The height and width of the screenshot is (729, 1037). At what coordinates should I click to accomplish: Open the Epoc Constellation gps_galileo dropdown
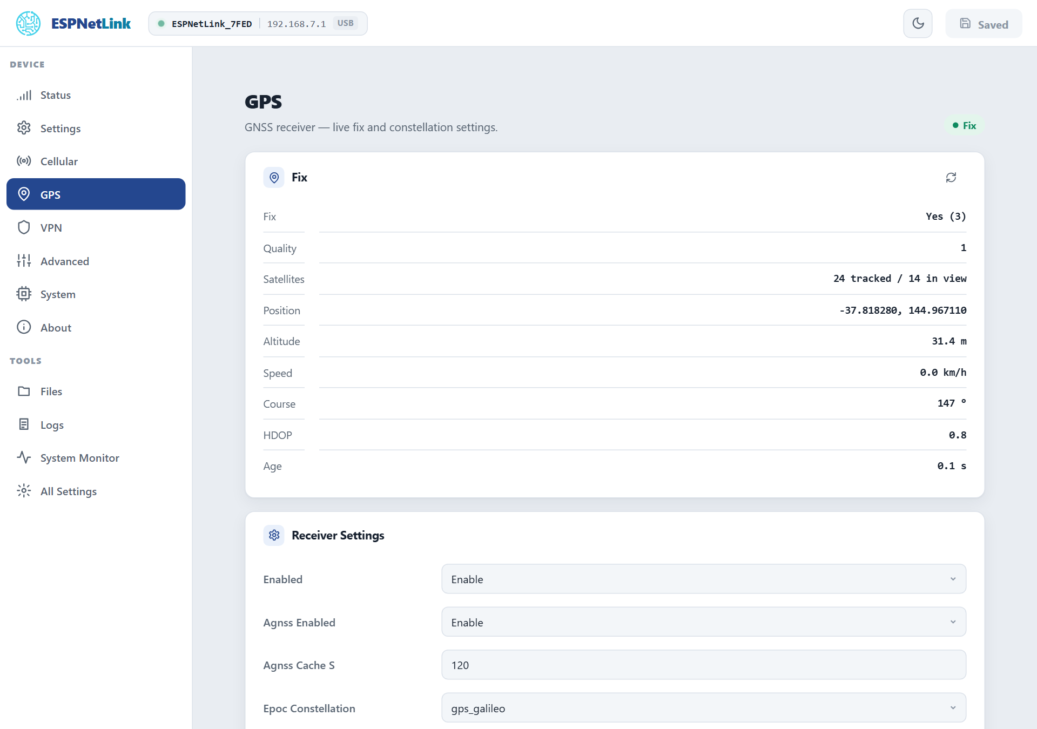704,708
